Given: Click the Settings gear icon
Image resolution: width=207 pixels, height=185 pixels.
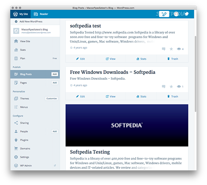Looking at the screenshot, I should pyautogui.click(x=16, y=157).
